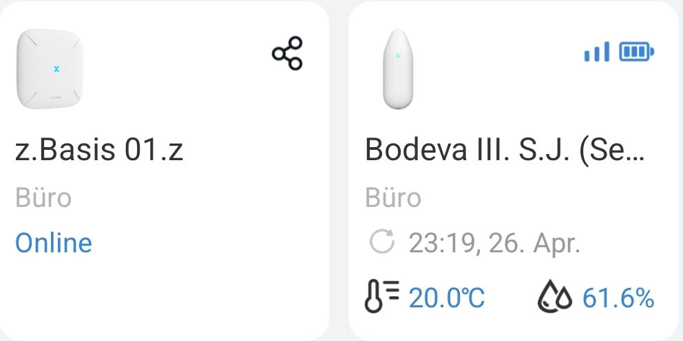The image size is (683, 341).
Task: Select the 20.0°C temperature reading
Action: tap(447, 298)
